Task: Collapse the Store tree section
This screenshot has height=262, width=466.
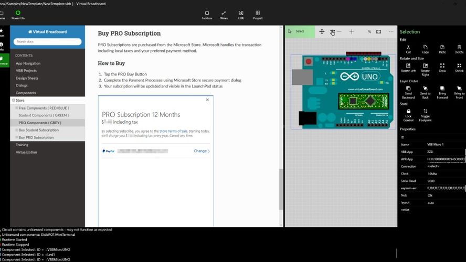Action: [x=13, y=100]
